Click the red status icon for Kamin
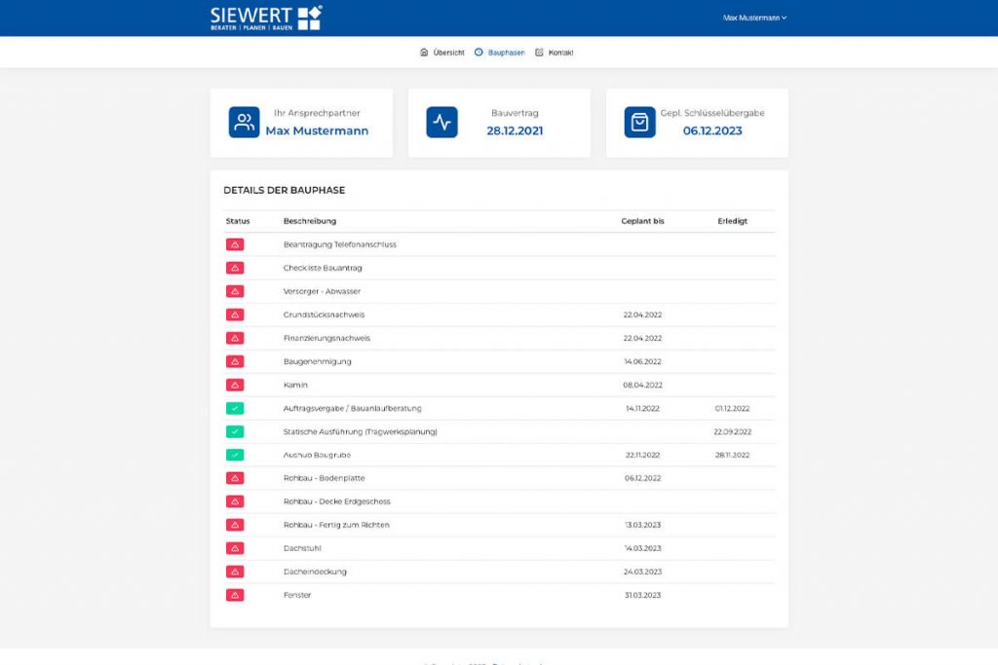Screen dimensions: 998x665 pos(235,386)
